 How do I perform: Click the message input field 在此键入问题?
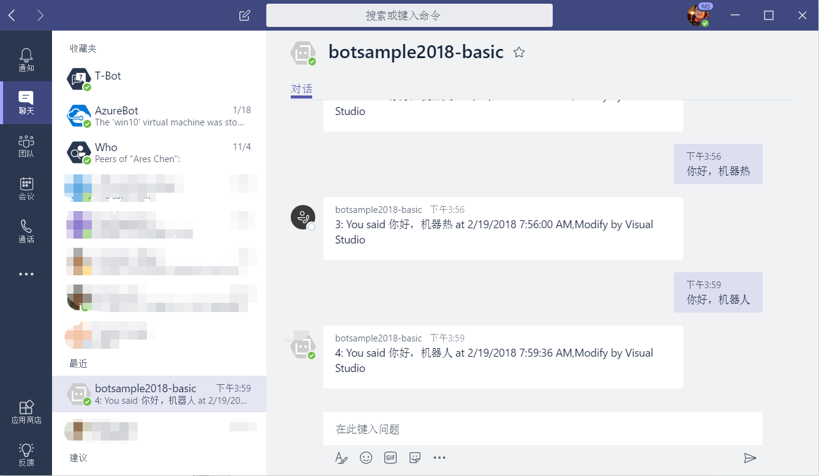[542, 429]
